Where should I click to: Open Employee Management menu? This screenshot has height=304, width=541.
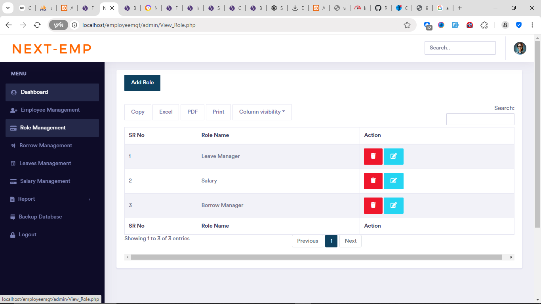pos(50,110)
